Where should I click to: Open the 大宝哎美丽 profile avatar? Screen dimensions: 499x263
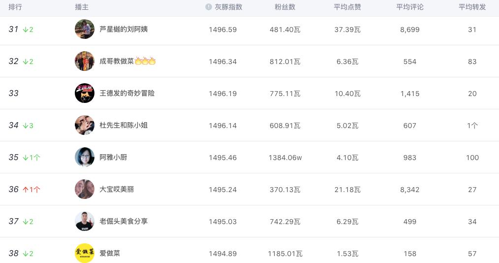coord(85,189)
